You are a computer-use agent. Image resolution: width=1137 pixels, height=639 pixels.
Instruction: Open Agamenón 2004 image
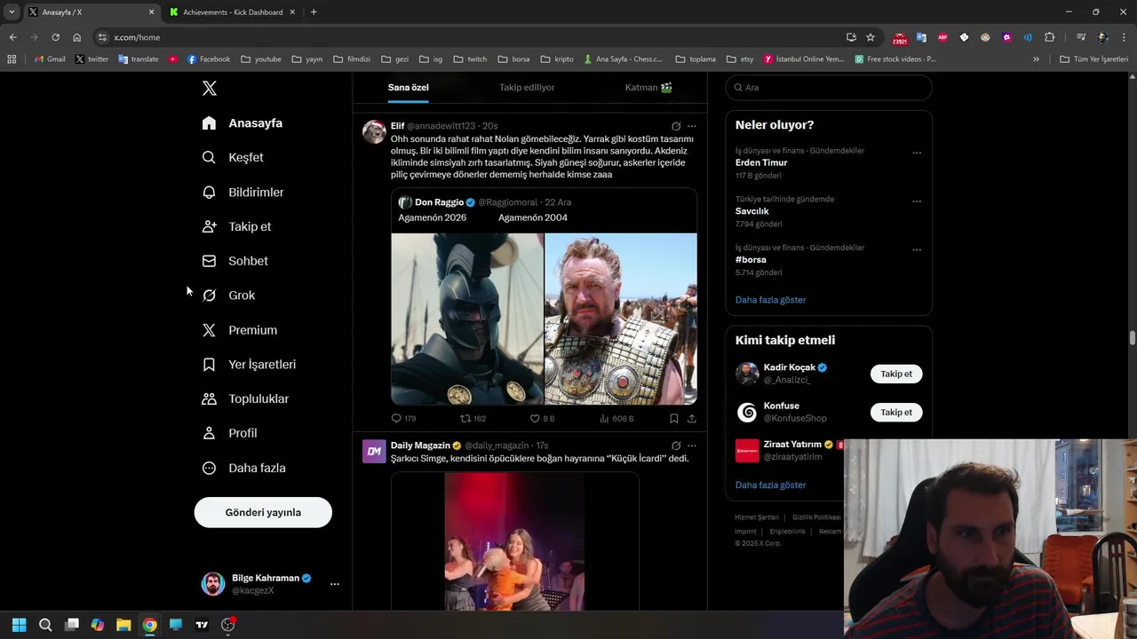[x=621, y=319]
